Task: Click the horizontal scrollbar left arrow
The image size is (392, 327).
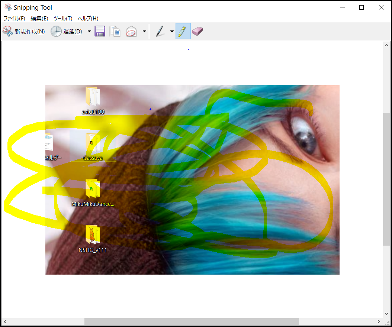Action: click(x=5, y=321)
